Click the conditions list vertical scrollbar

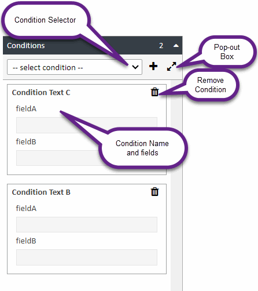click(176, 185)
